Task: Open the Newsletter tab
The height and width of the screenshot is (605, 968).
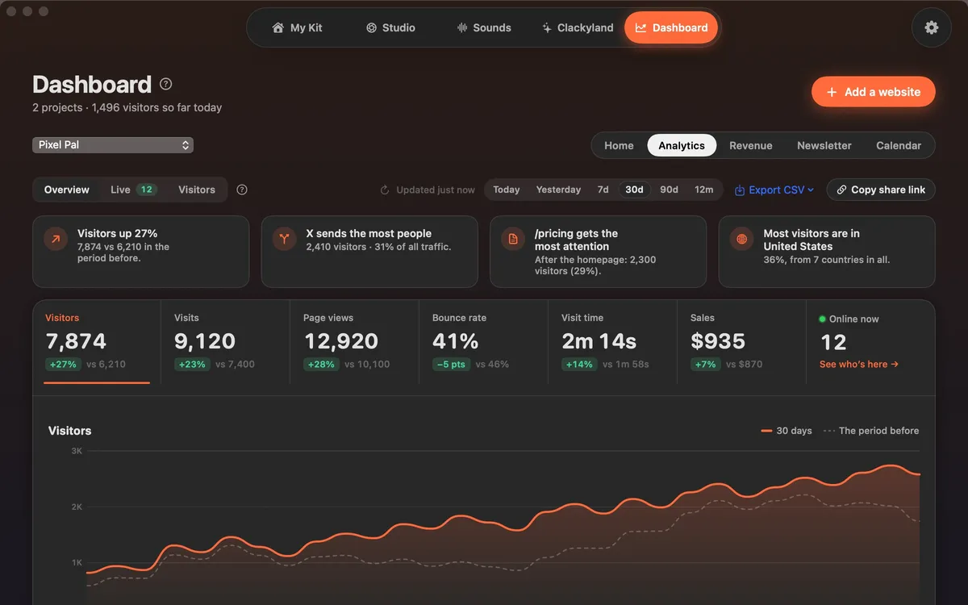Action: tap(824, 145)
